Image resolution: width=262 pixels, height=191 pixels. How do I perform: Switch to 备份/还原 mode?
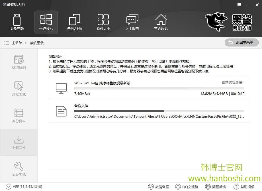coord(75,22)
